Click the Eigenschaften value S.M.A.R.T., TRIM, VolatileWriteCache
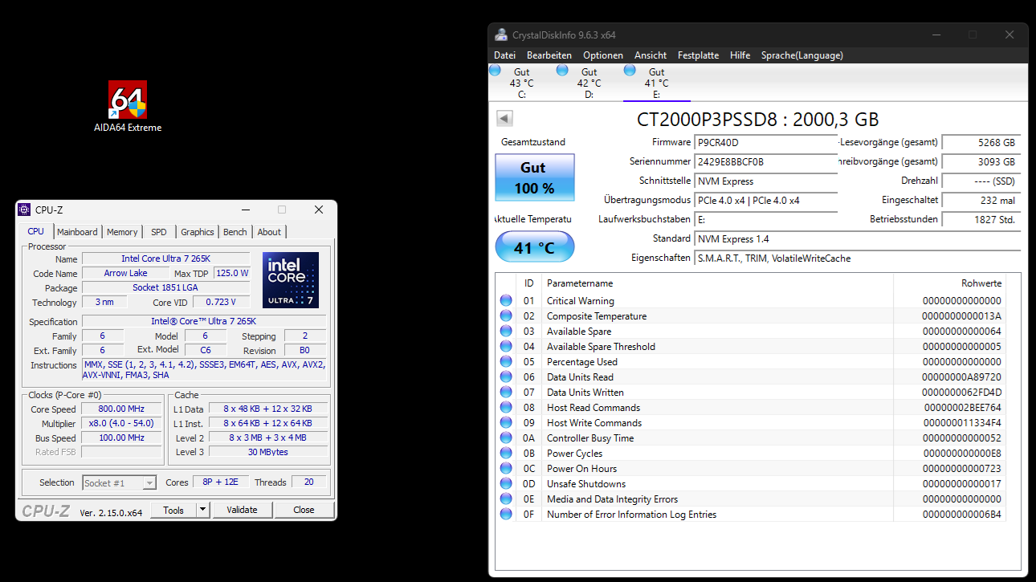The height and width of the screenshot is (582, 1036). click(858, 258)
